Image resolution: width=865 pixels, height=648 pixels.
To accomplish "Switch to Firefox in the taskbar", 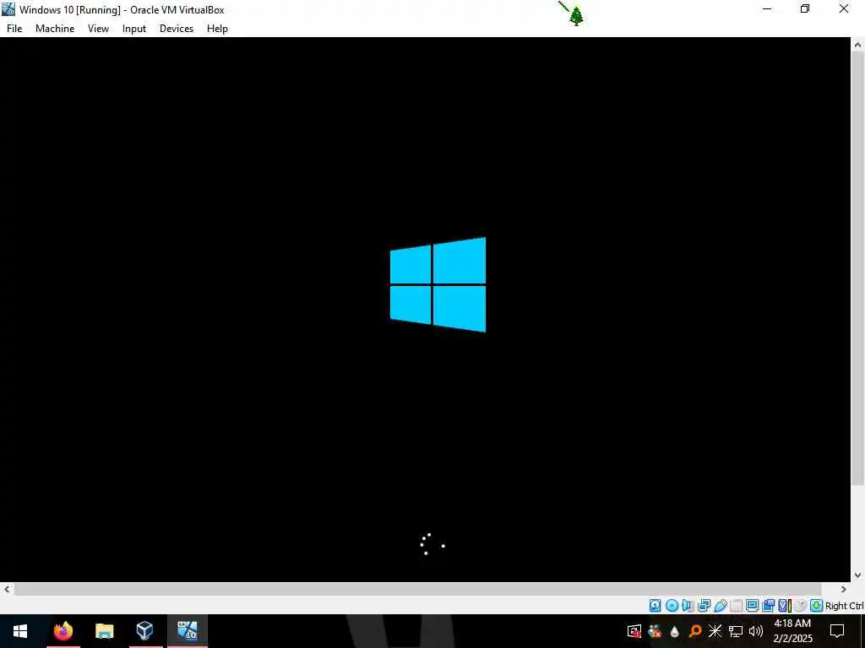I will point(63,631).
